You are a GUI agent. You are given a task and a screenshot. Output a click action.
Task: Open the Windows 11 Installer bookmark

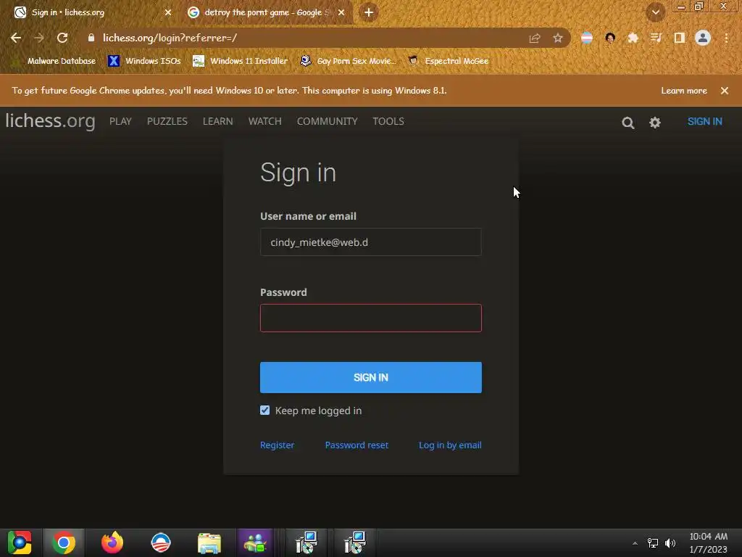[240, 61]
